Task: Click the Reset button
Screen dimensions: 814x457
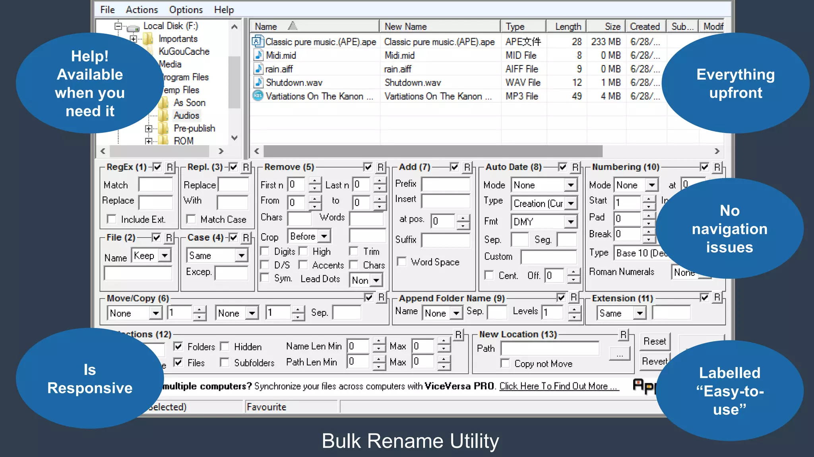Action: [654, 341]
